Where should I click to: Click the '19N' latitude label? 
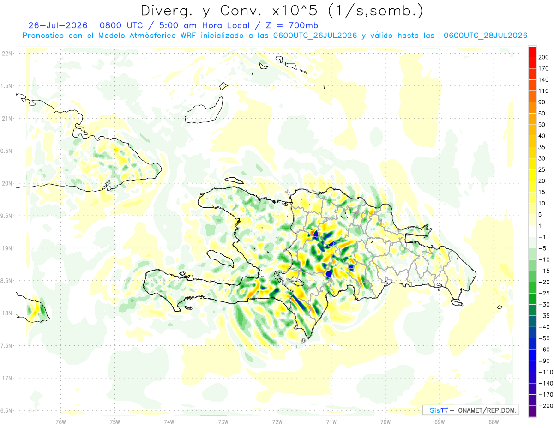[6, 248]
